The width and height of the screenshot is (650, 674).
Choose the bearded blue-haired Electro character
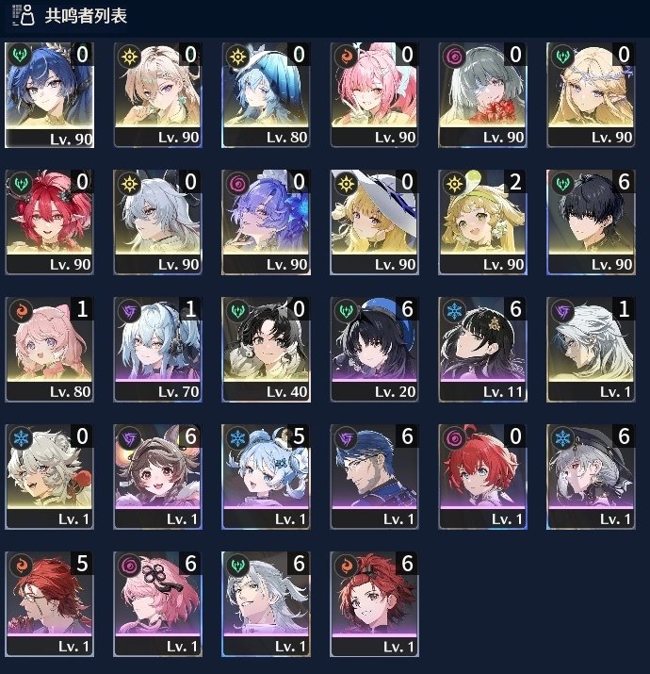(x=374, y=477)
